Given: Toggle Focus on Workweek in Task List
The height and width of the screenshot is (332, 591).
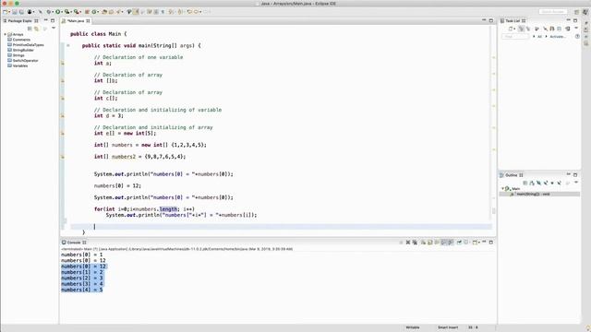Looking at the screenshot, I should (x=537, y=29).
